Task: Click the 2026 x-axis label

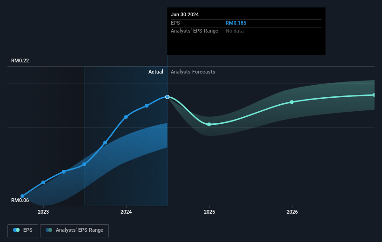Action: pos(292,212)
